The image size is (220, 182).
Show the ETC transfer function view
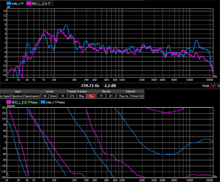pyautogui.click(x=72, y=96)
